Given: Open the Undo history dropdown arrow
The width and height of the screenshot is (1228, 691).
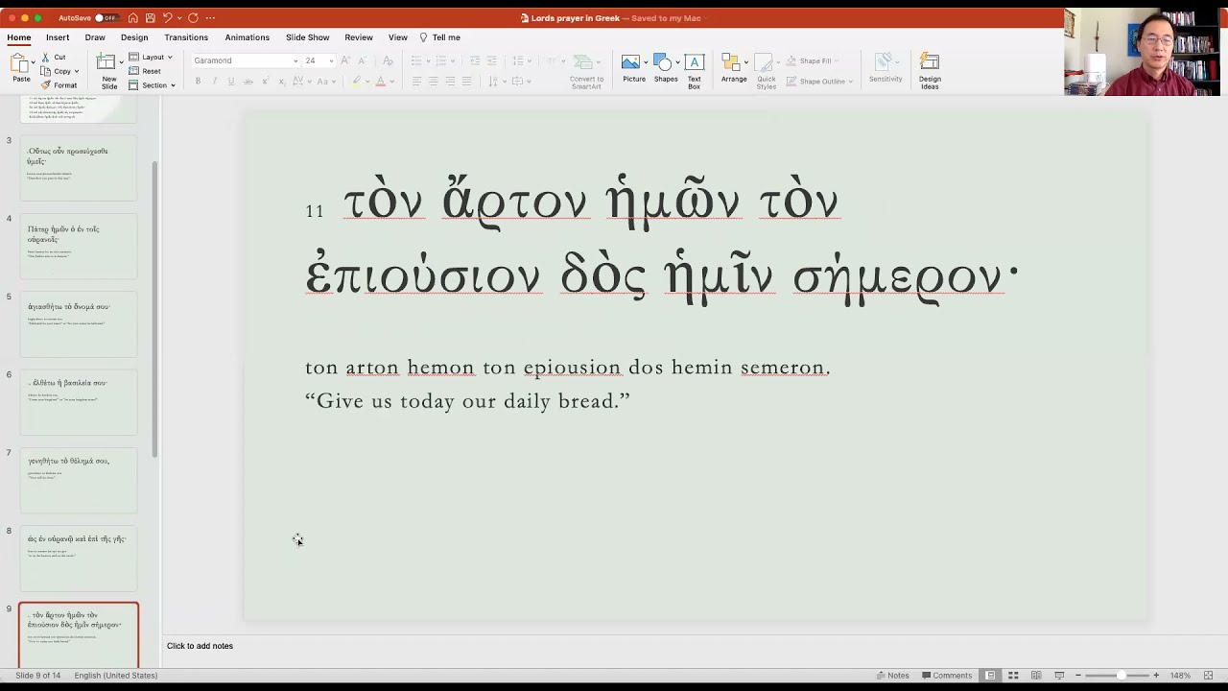Looking at the screenshot, I should [178, 17].
